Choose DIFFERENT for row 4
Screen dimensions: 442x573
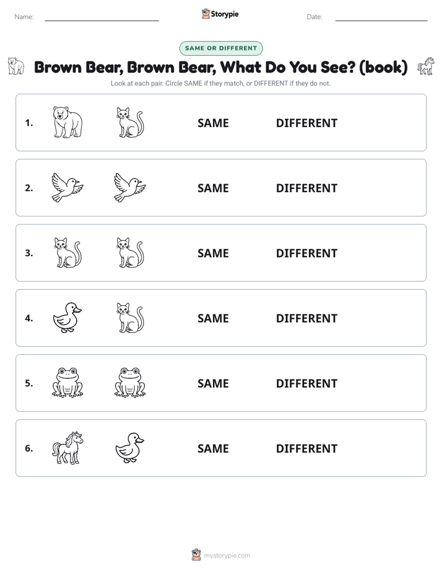(306, 318)
